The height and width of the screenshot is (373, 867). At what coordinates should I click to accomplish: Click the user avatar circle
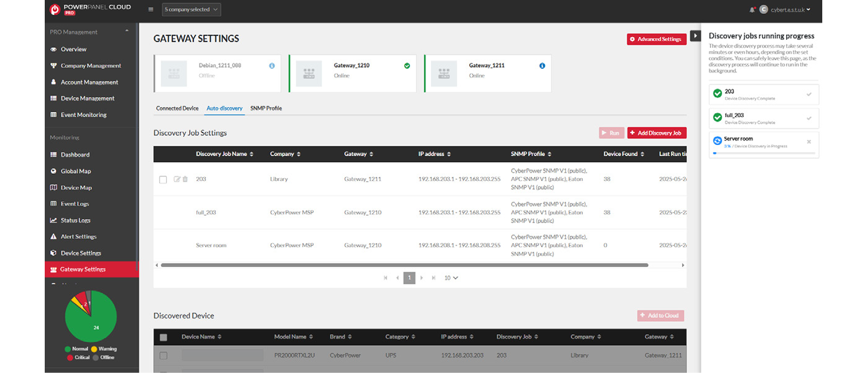[x=763, y=10]
